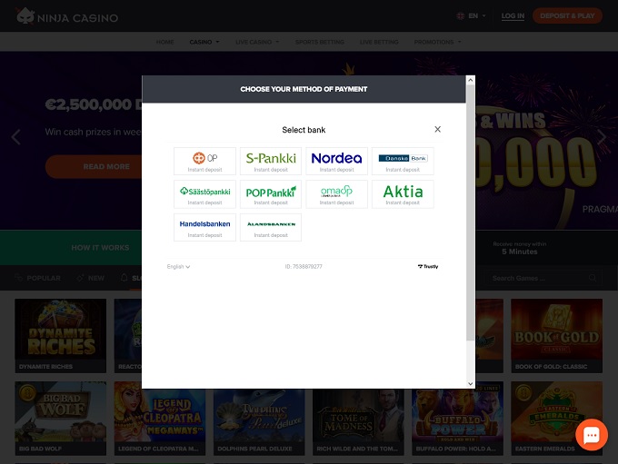Image resolution: width=618 pixels, height=464 pixels.
Task: Close the Select bank dialog
Action: point(437,130)
